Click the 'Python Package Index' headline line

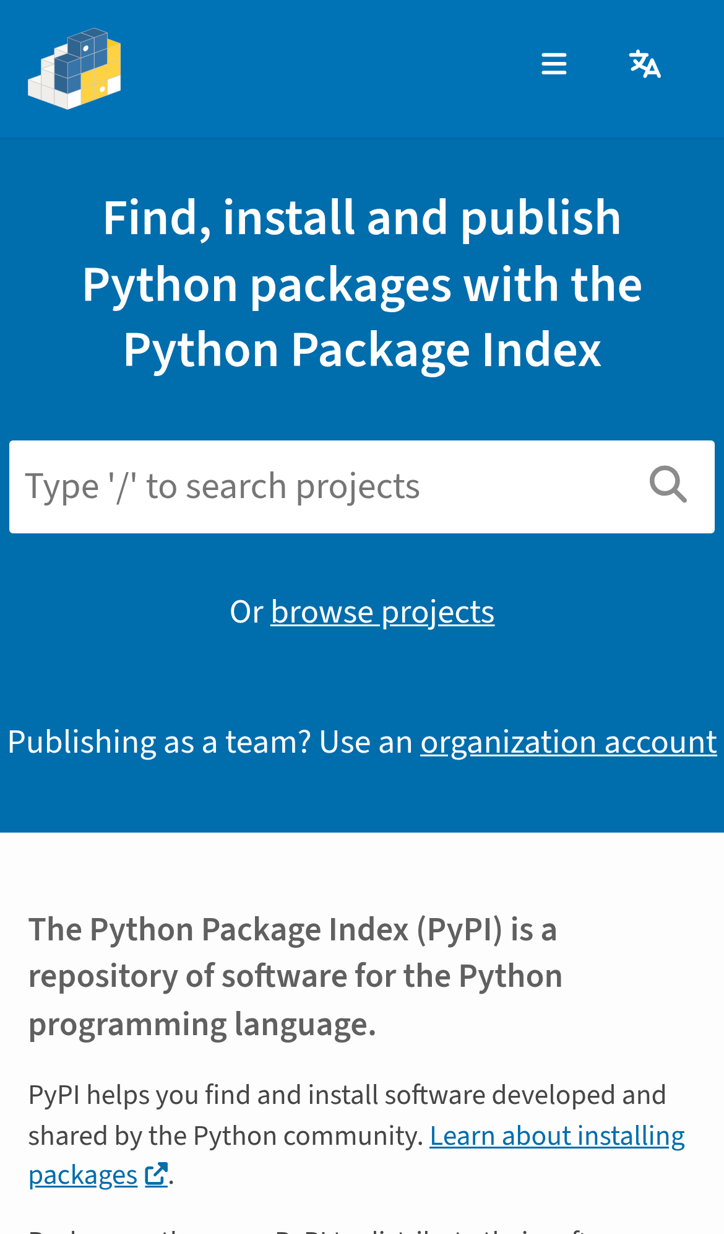pos(362,350)
